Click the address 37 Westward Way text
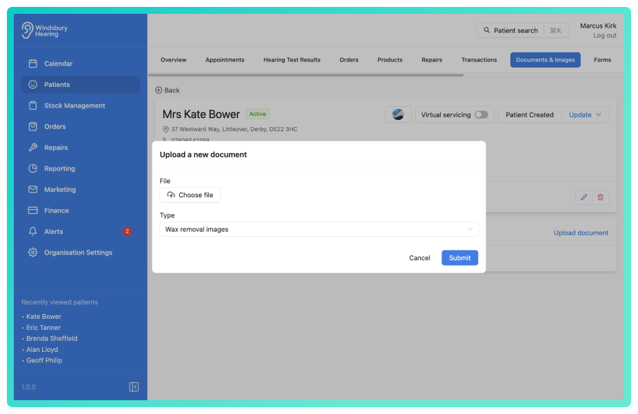This screenshot has height=414, width=638. coord(234,129)
